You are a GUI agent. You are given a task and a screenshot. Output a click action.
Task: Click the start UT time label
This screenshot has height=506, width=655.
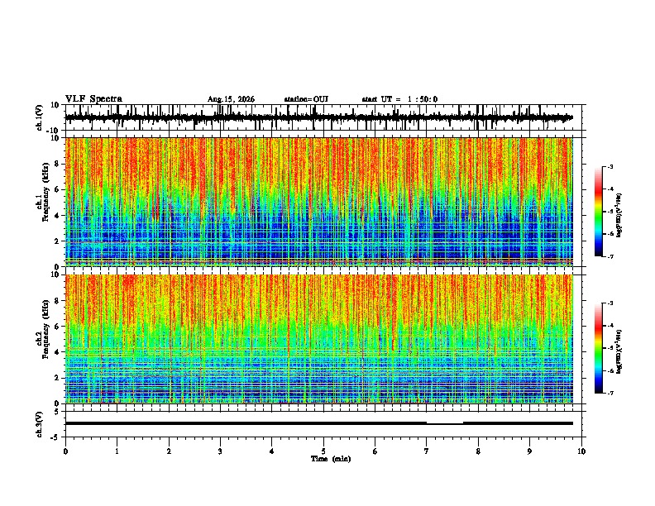(x=399, y=99)
